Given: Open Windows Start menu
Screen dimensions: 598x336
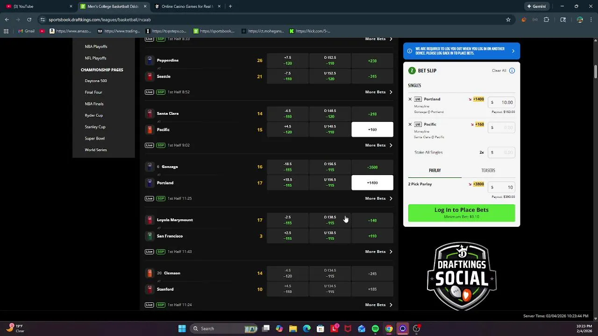Looking at the screenshot, I should [182, 329].
